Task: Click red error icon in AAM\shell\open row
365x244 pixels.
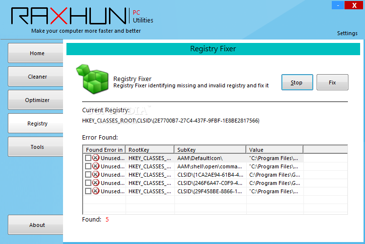Action: 96,166
